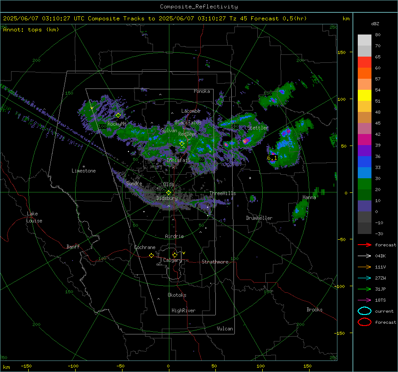Click the red swatch between 65 and 60
This screenshot has height=372, width=398.
coord(364,62)
